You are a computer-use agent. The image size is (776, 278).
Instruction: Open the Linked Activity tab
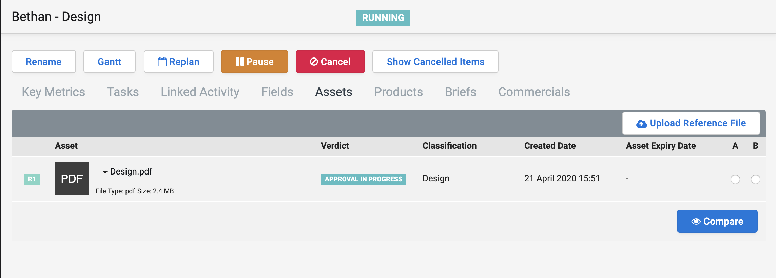pyautogui.click(x=200, y=92)
